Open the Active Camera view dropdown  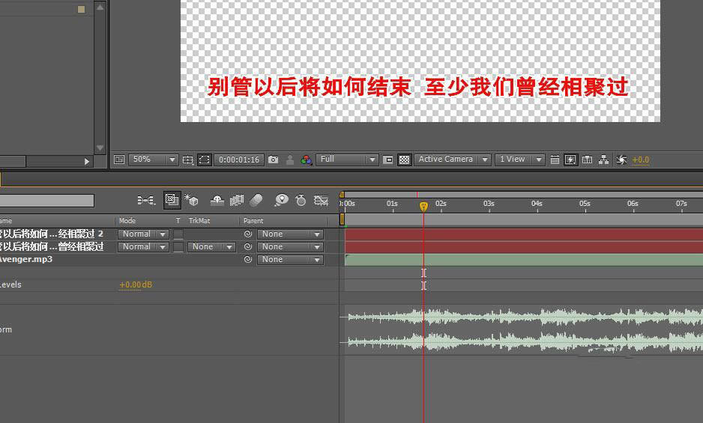click(x=453, y=159)
